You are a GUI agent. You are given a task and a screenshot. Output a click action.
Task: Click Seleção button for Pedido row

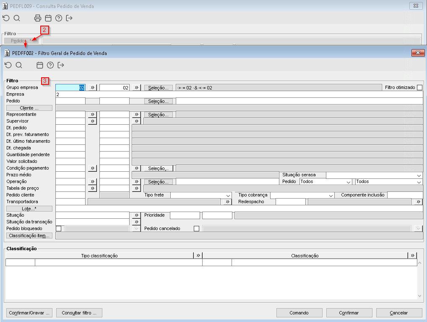click(158, 101)
